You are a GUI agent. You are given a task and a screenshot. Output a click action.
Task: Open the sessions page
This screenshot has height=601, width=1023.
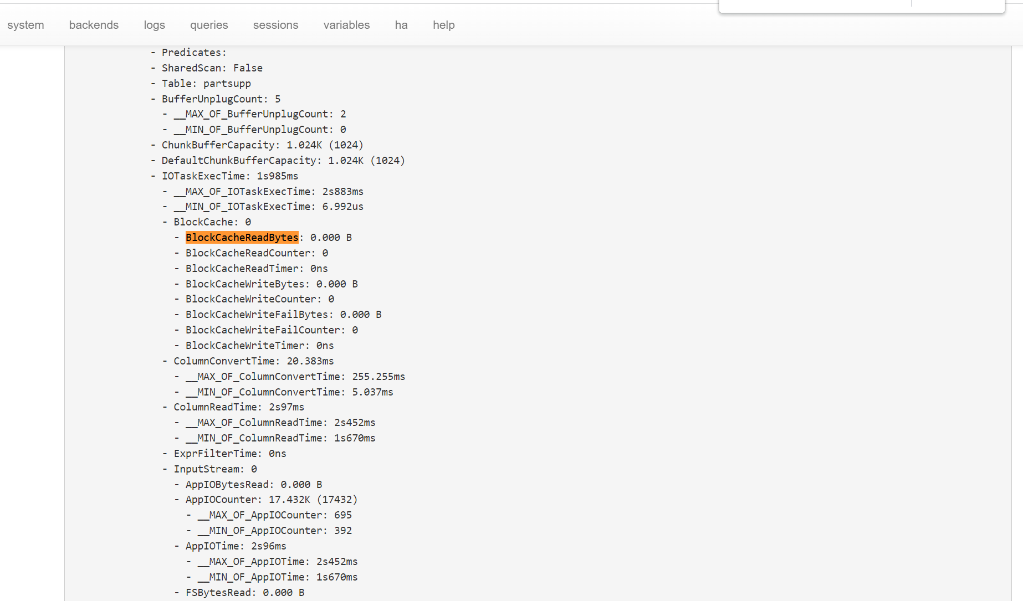(275, 25)
